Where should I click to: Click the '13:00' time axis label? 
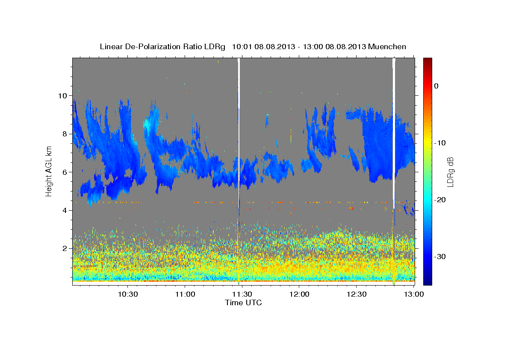[413, 294]
